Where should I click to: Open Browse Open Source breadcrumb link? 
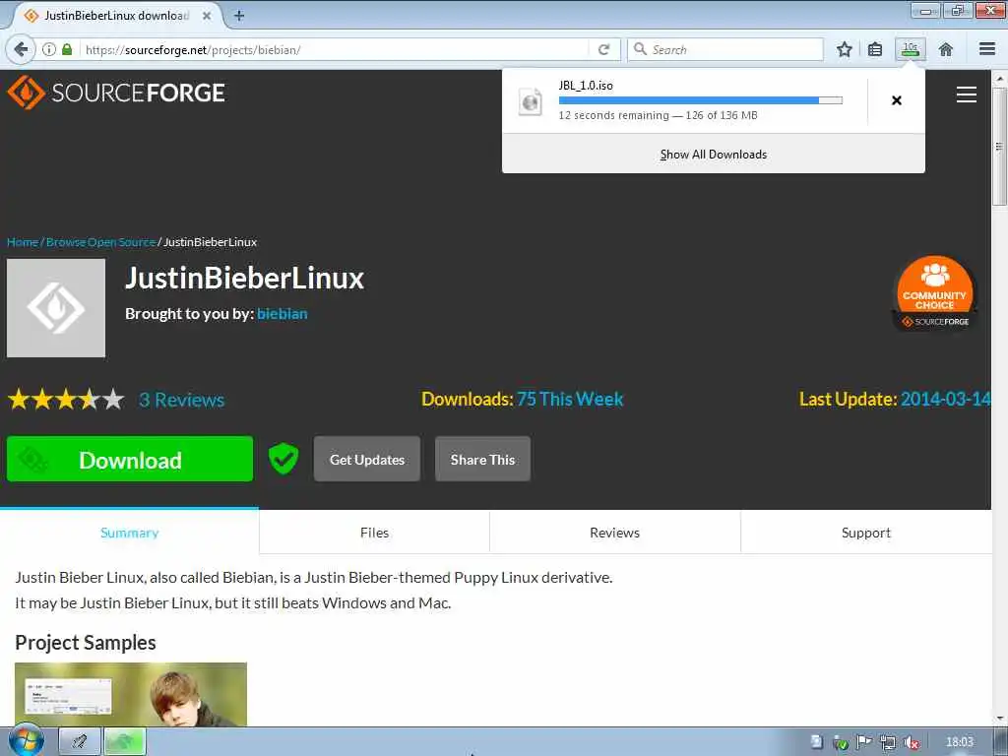[x=101, y=242]
